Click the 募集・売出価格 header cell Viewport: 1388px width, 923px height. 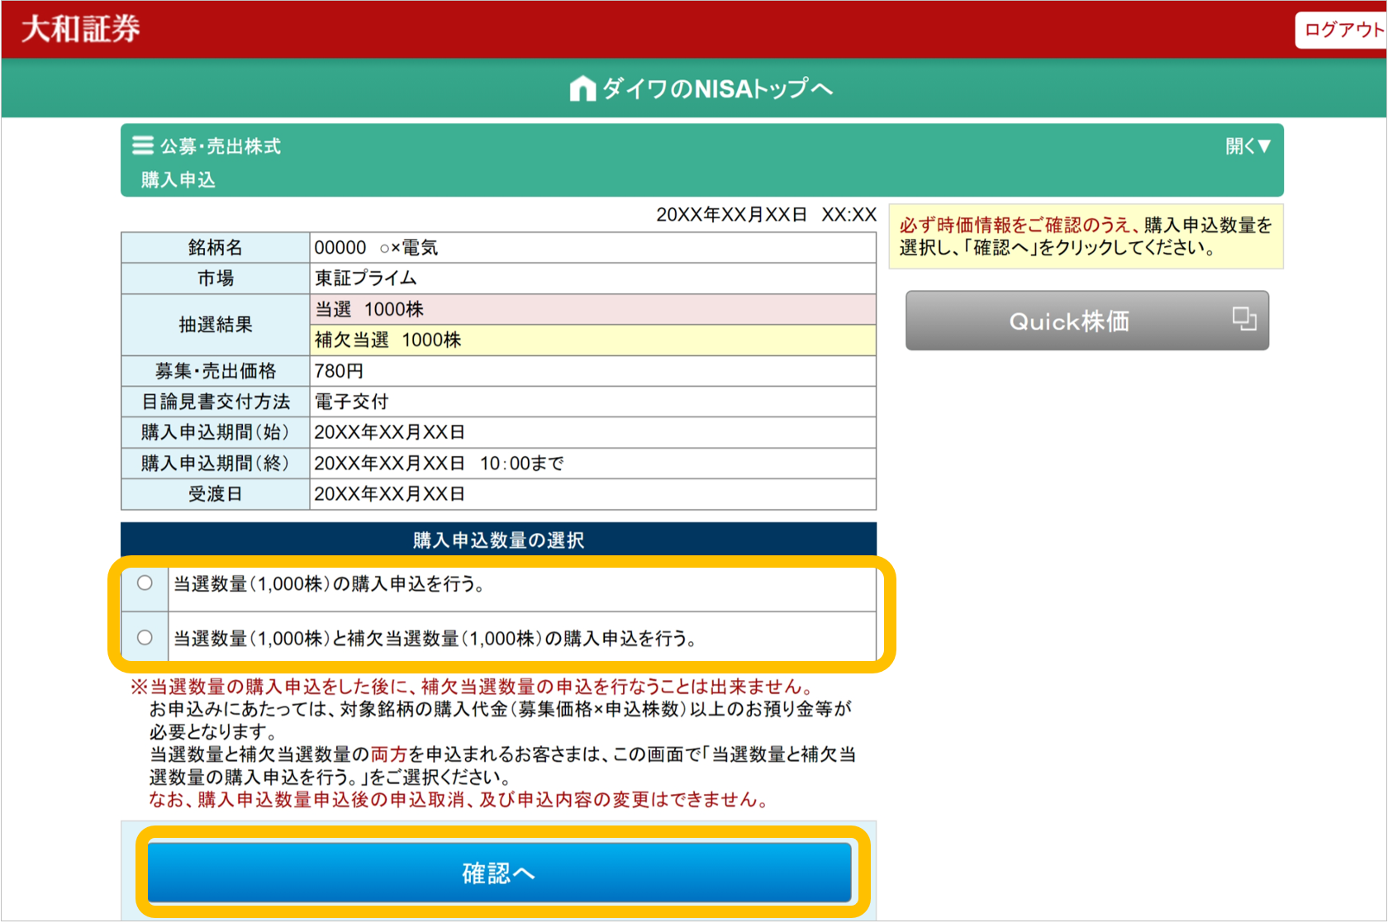pyautogui.click(x=216, y=371)
